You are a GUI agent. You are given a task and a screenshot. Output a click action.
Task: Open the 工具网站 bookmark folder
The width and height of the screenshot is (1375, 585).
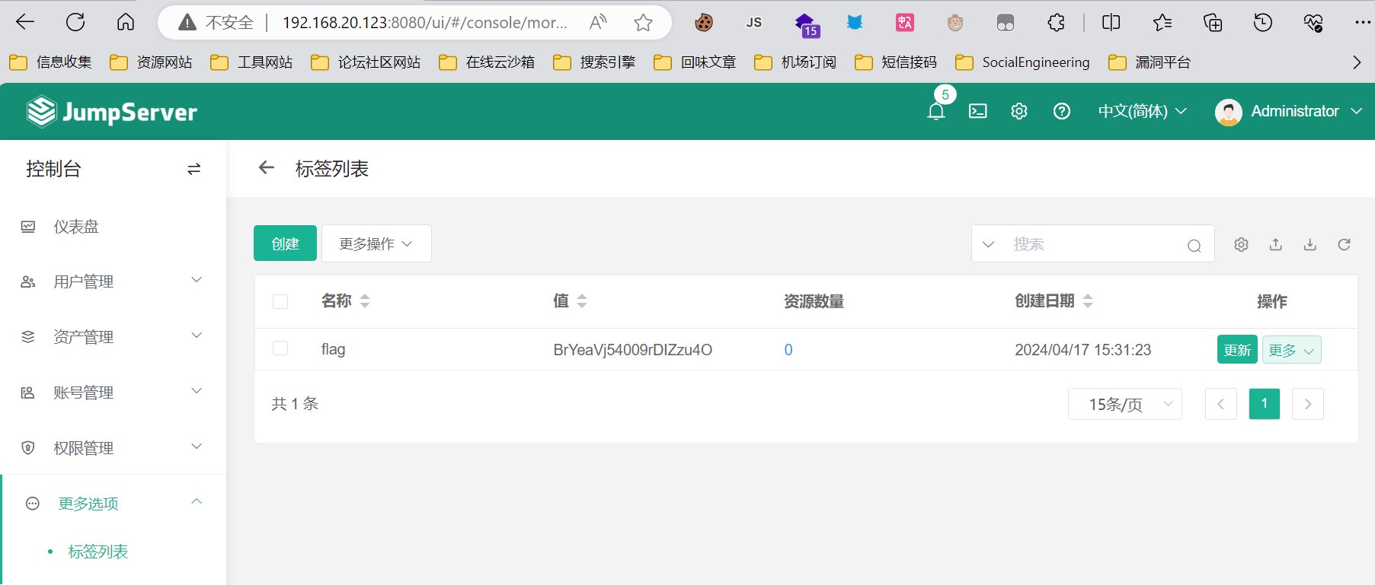point(252,62)
